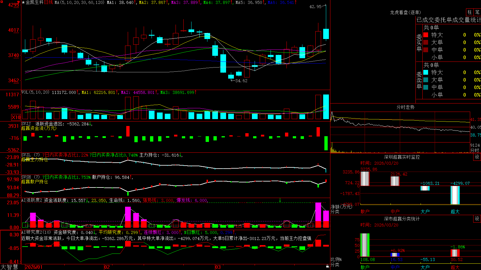Click the red X10 volume scale marker
The width and height of the screenshot is (481, 270).
pyautogui.click(x=16, y=117)
